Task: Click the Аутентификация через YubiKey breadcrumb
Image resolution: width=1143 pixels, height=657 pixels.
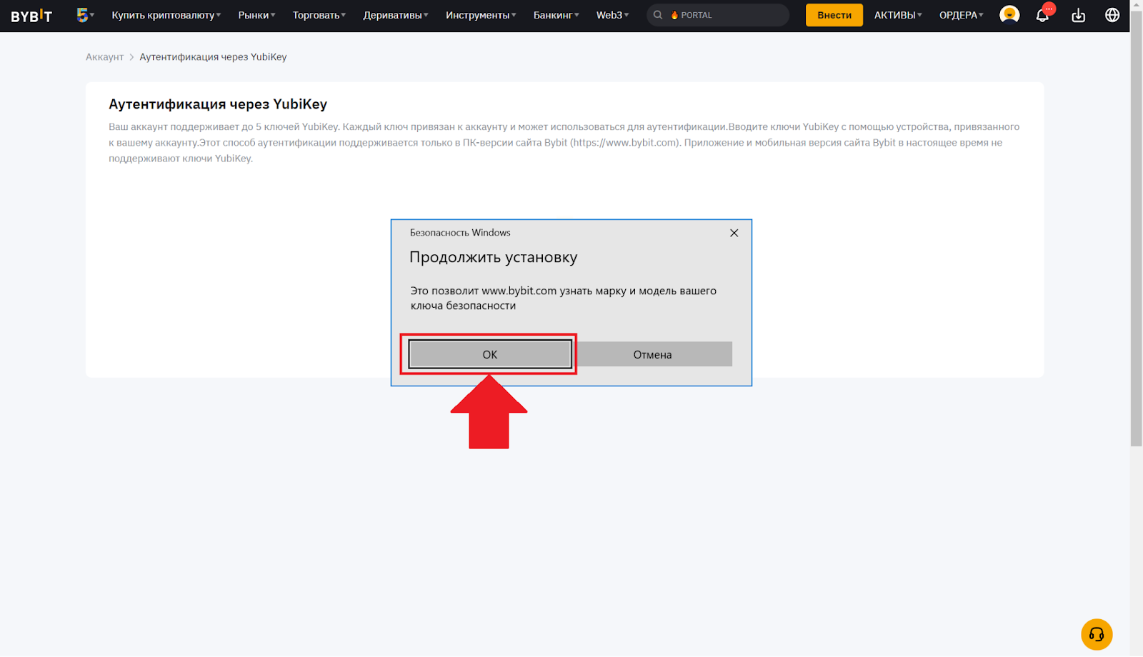Action: [x=213, y=57]
